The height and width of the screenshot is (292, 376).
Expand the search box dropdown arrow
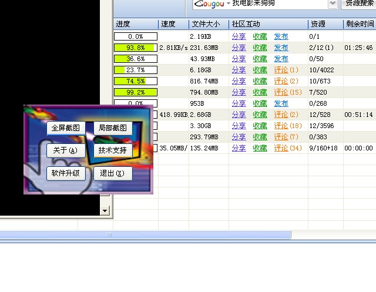click(x=333, y=4)
